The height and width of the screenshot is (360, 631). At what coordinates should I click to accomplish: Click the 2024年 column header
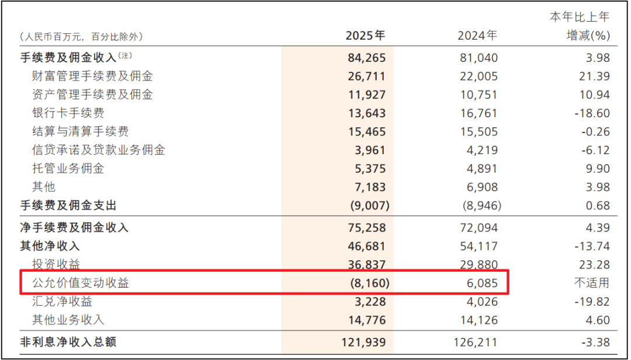477,36
